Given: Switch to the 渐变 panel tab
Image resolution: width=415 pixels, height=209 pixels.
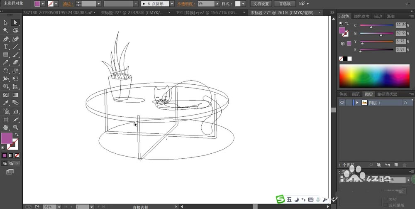Looking at the screenshot, I should pyautogui.click(x=391, y=17).
